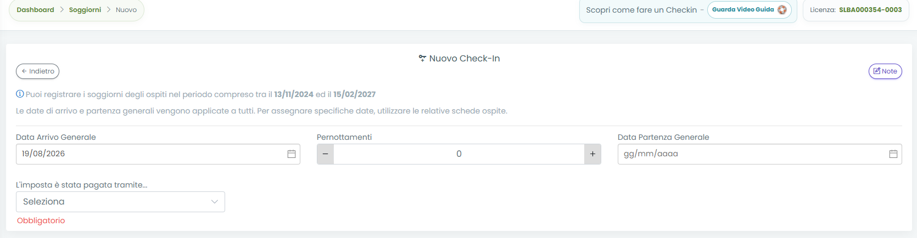The image size is (917, 238).
Task: Click the back arrow in Indietro button
Action: (x=24, y=71)
